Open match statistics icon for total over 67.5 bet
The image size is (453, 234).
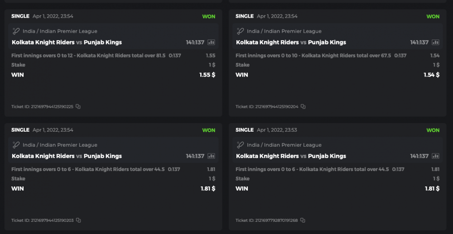[436, 43]
